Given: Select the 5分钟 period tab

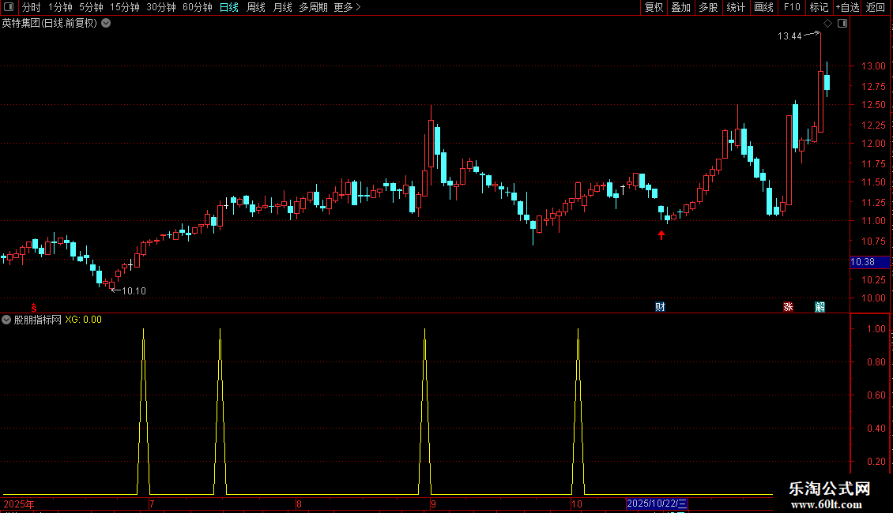Looking at the screenshot, I should click(91, 7).
